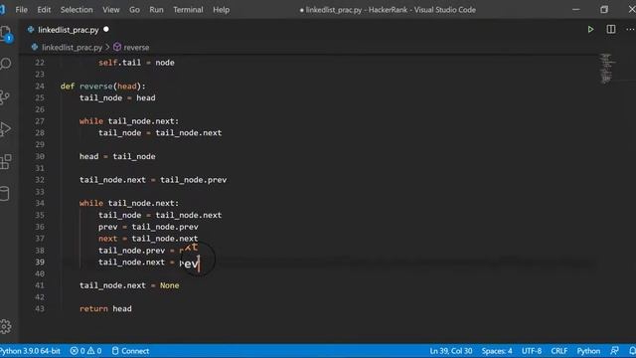Open the errors and warnings count
This screenshot has height=358, width=636.
[x=85, y=351]
